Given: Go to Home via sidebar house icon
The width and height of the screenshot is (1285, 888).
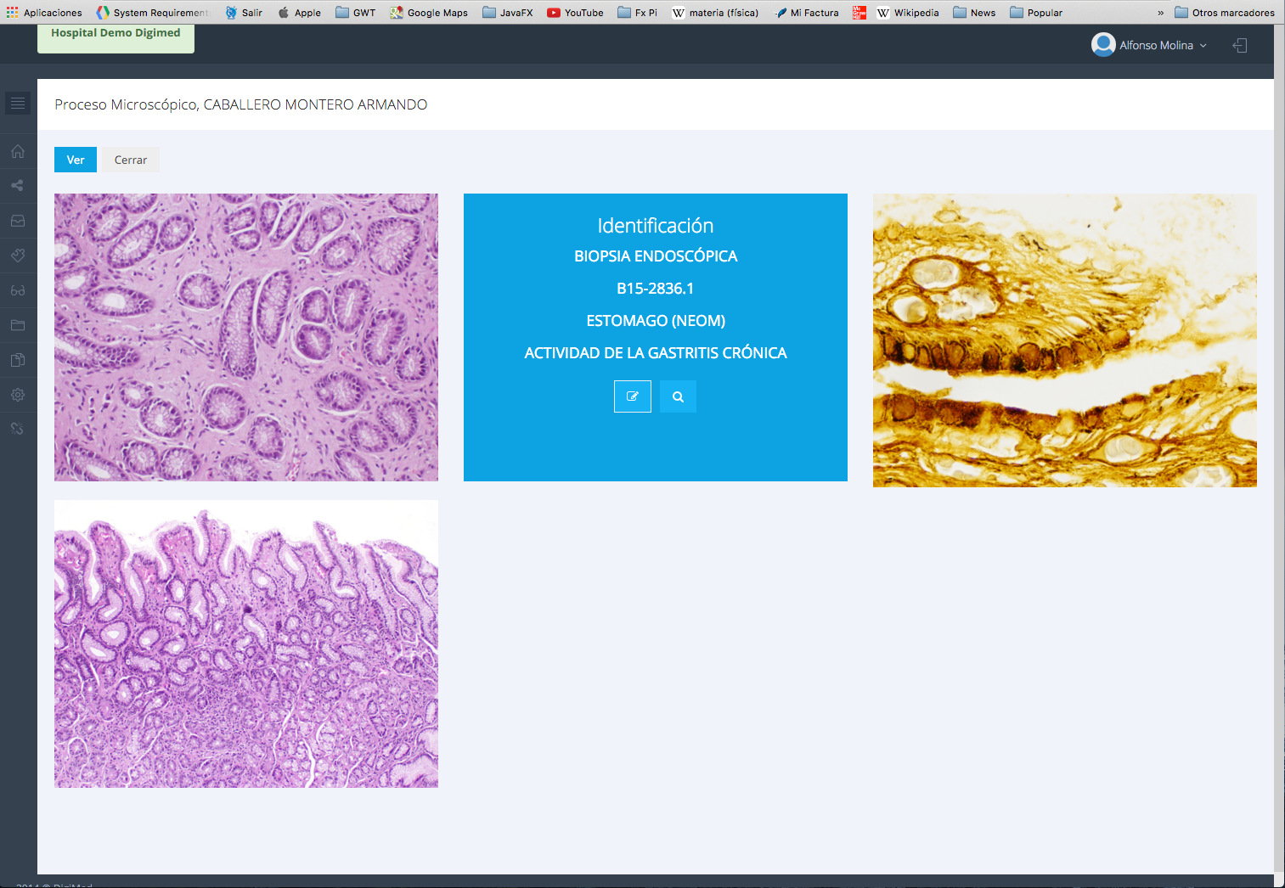Looking at the screenshot, I should point(18,152).
